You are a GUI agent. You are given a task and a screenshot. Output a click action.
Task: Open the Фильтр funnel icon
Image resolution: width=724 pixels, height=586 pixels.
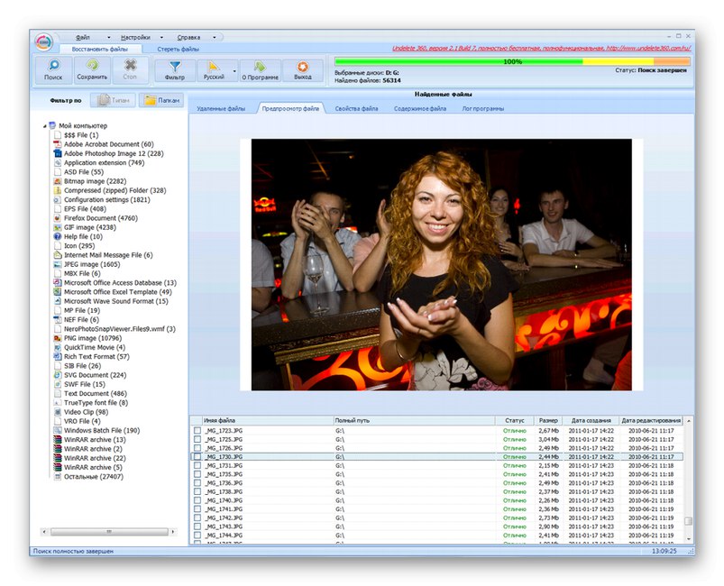point(174,67)
